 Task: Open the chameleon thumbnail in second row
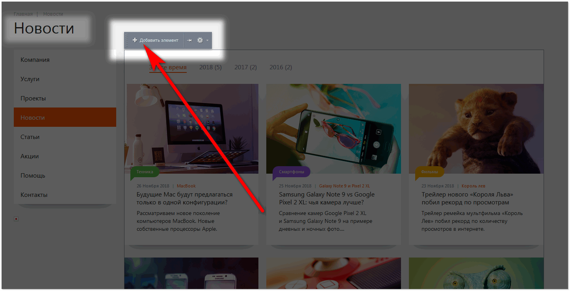(x=476, y=273)
